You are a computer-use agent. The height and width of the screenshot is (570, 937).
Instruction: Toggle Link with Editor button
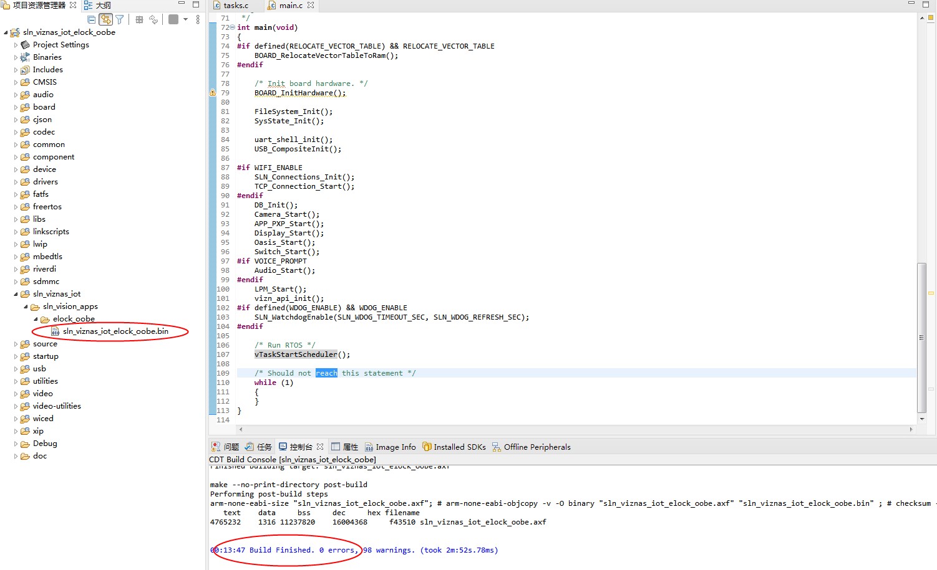pyautogui.click(x=105, y=19)
